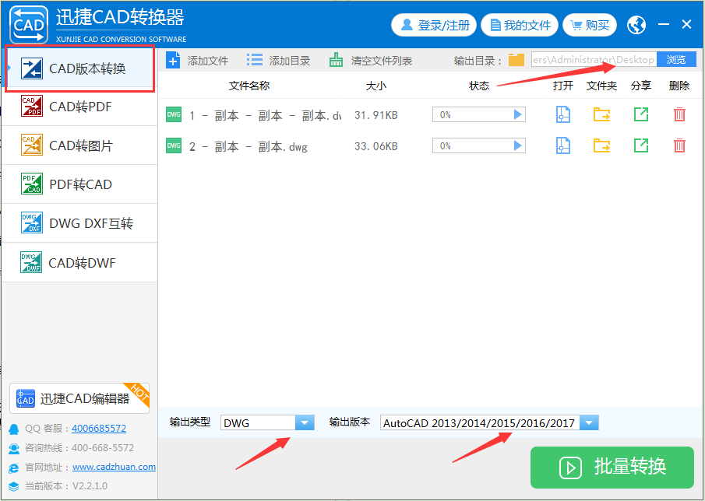Click the 咨询热线 headset icon
The image size is (705, 501).
(x=14, y=448)
